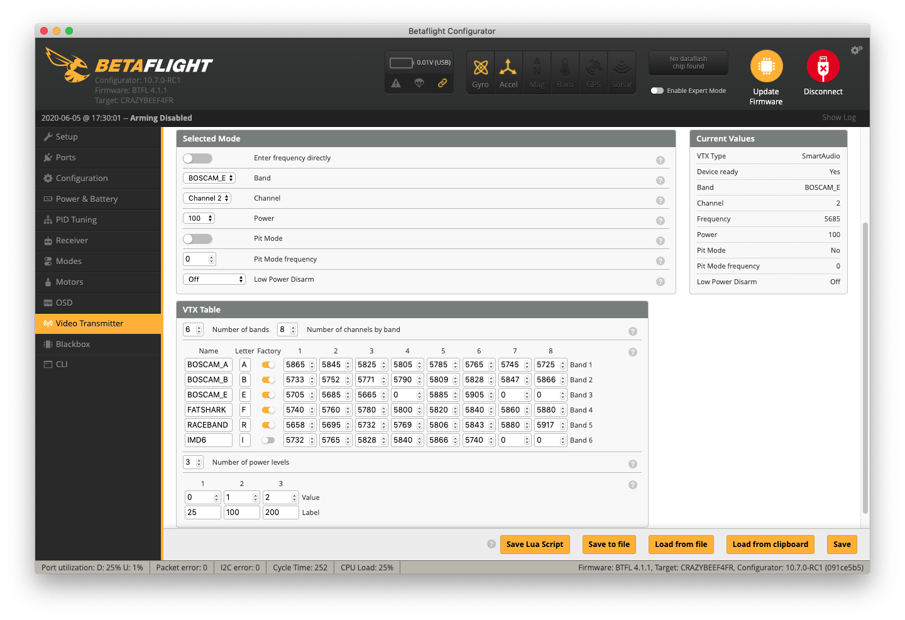Open help for Enter frequency directly

661,160
